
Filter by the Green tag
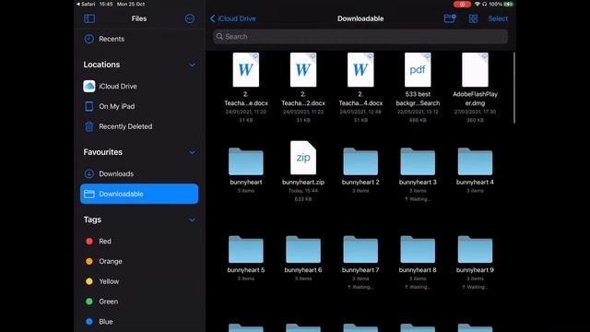pos(139,302)
